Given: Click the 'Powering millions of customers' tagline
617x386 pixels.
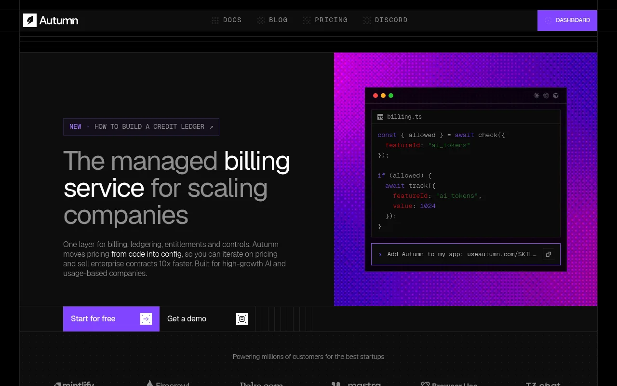Looking at the screenshot, I should (308, 357).
